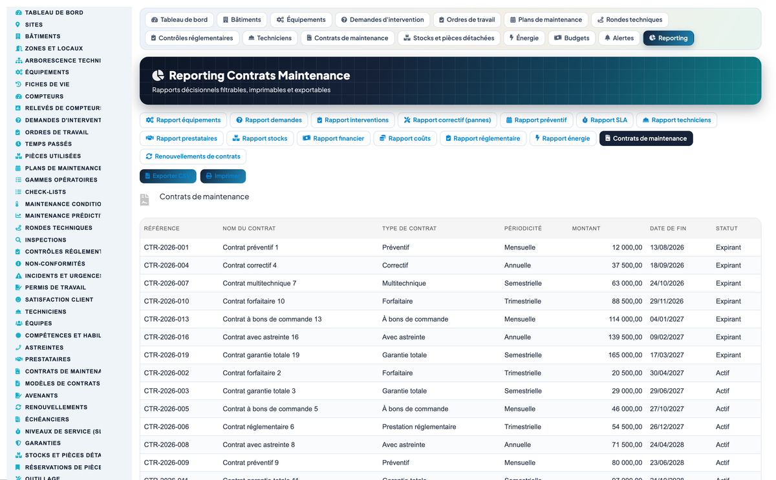Viewport: 776px width, 480px height.
Task: Open Rapport correctif (pannes) report
Action: tap(447, 120)
